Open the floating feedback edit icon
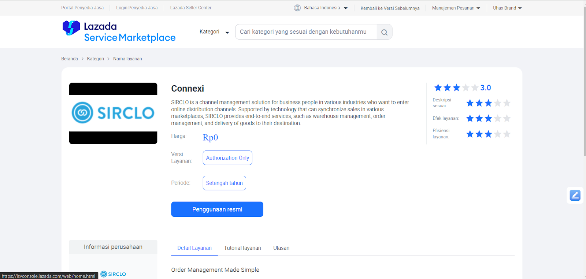 coord(575,195)
